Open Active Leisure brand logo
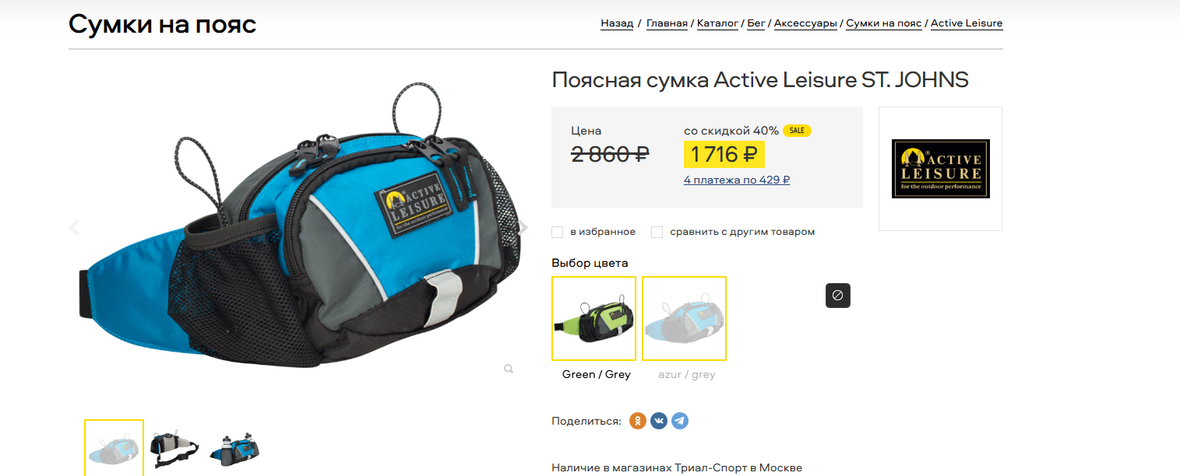 (x=940, y=169)
